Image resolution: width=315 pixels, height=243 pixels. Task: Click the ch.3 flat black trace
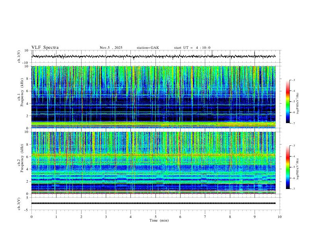154,203
